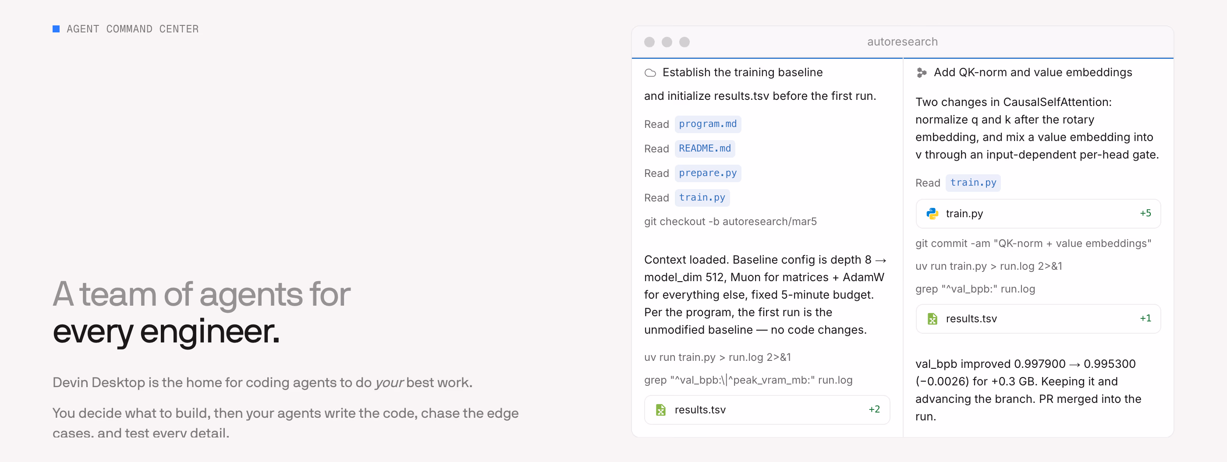Expand the train.py +5 diff card
Image resolution: width=1227 pixels, height=462 pixels.
(x=1039, y=214)
